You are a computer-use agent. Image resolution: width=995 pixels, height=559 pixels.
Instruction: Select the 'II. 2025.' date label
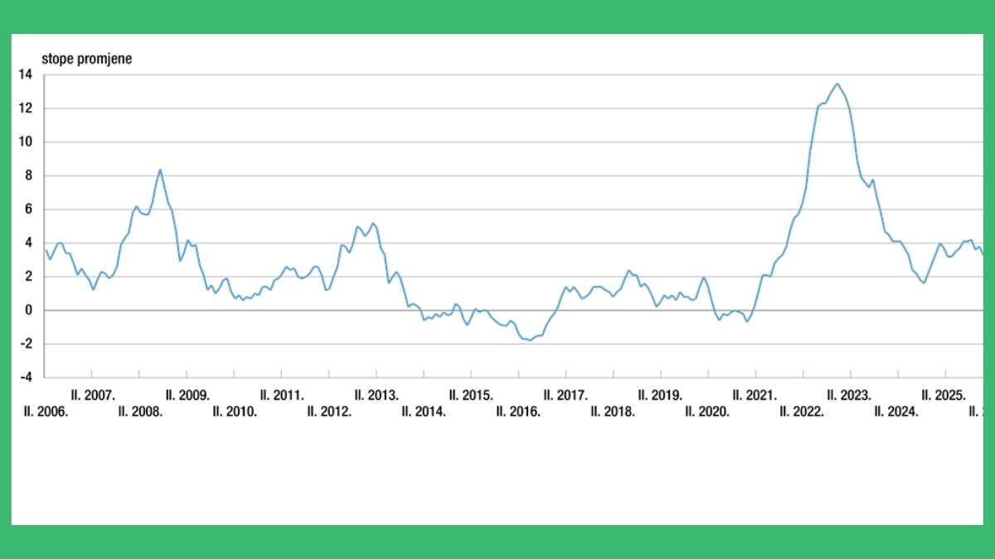944,395
